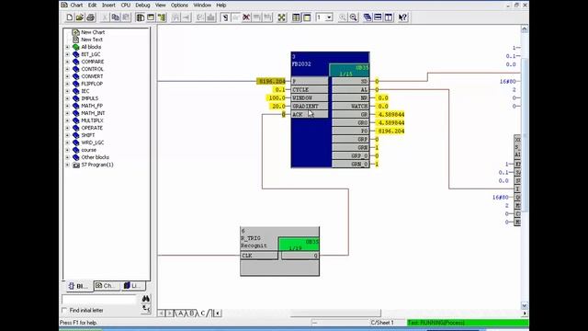The width and height of the screenshot is (588, 331).
Task: Switch to the Charts catalog tab
Action: [107, 286]
